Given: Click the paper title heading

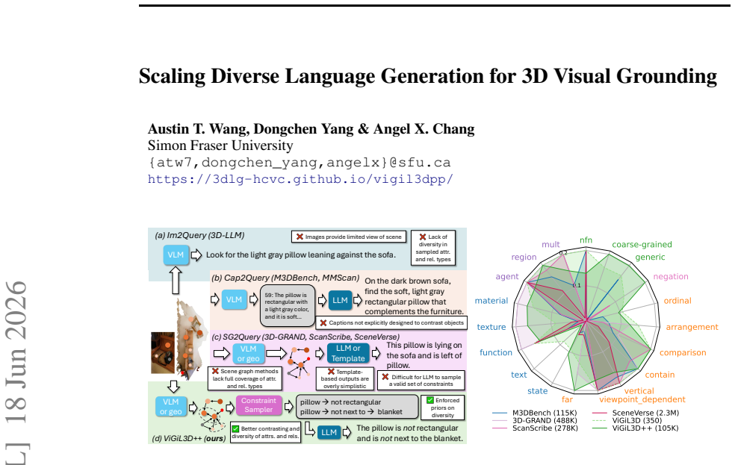Looking at the screenshot, I should pyautogui.click(x=427, y=76).
